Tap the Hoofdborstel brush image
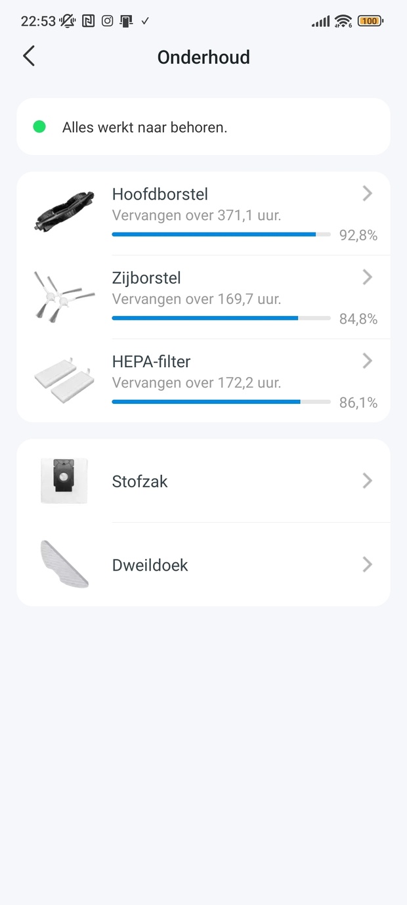 point(64,212)
